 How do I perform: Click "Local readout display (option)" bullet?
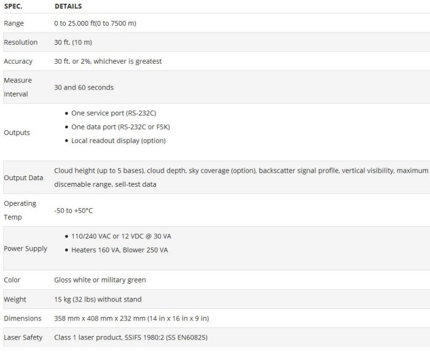pos(118,141)
